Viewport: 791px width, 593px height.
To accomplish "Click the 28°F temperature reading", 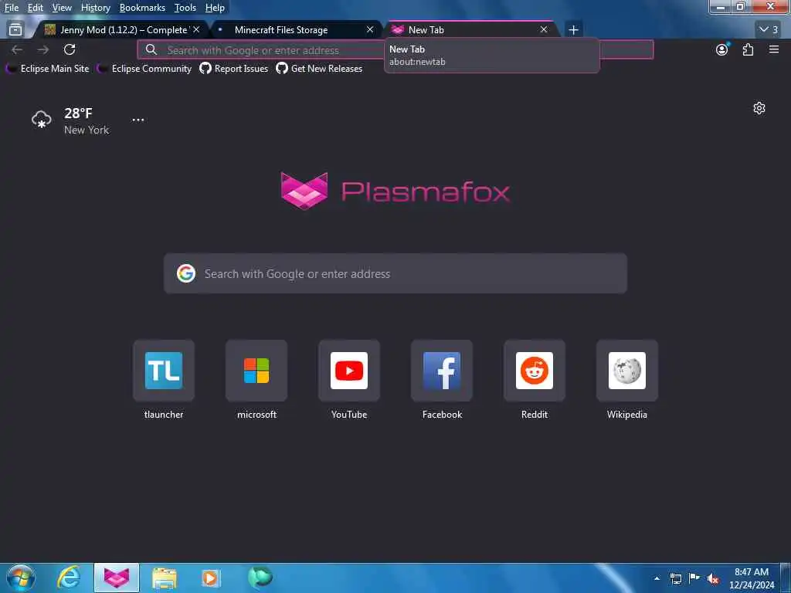I will 78,113.
